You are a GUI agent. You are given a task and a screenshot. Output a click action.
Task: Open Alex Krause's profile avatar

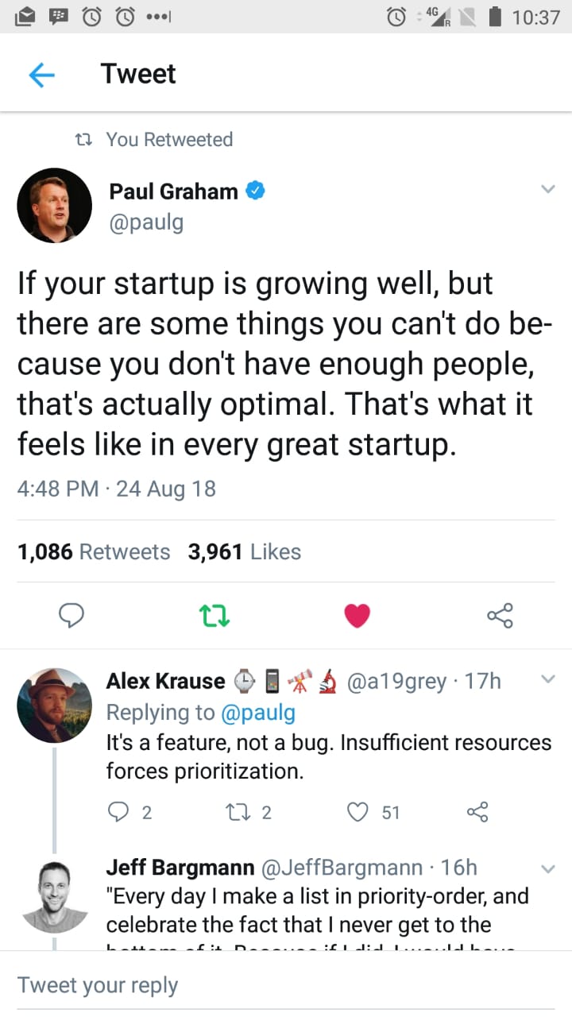coord(55,705)
